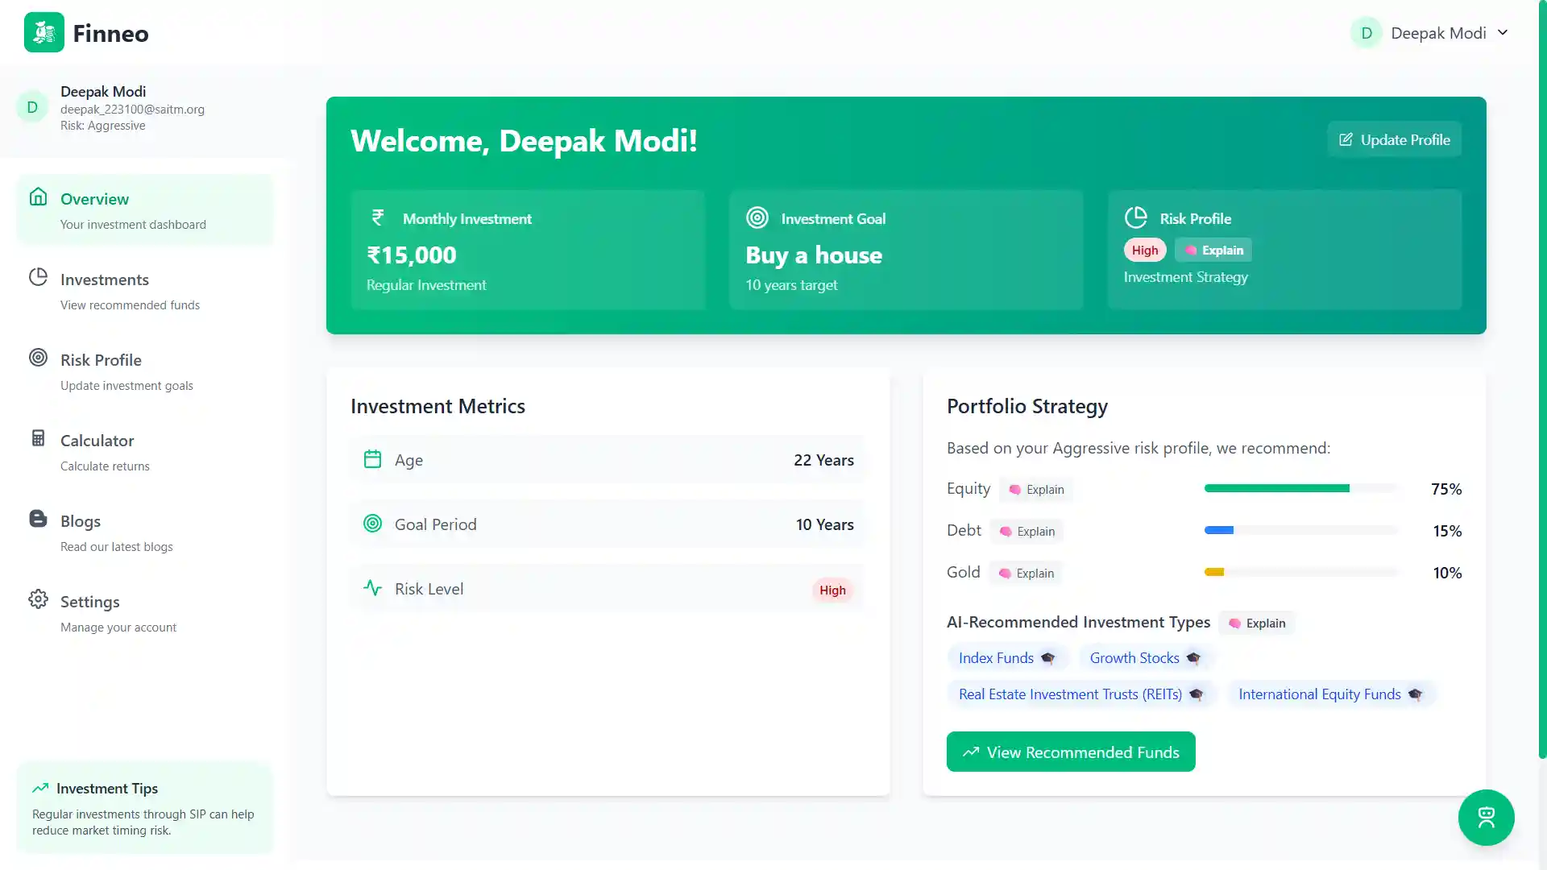Open the Calculator page
The image size is (1547, 870).
tap(145, 452)
